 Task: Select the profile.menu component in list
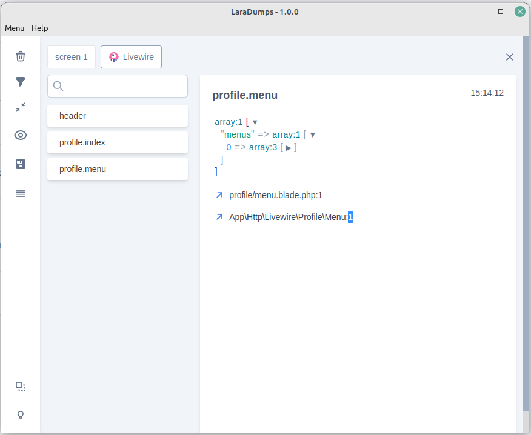tap(118, 169)
